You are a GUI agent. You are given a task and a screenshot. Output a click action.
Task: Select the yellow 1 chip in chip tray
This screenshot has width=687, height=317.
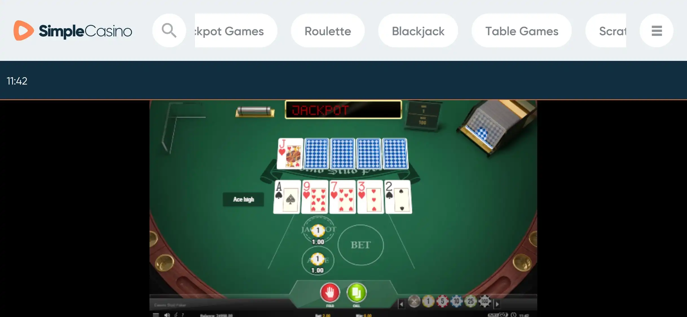click(x=428, y=302)
